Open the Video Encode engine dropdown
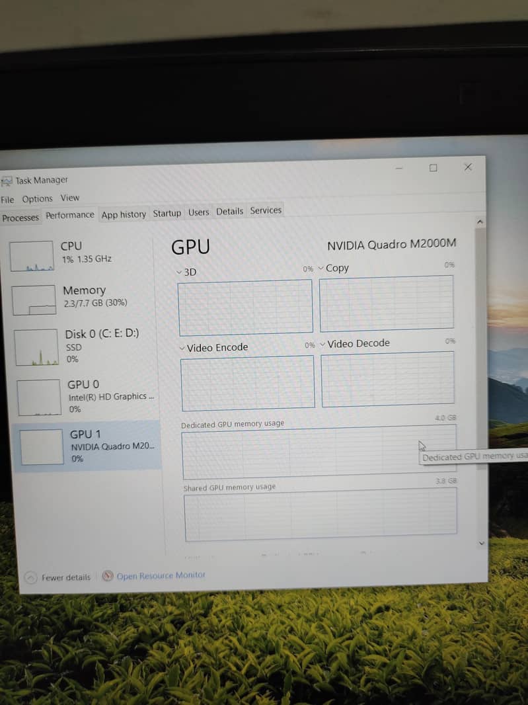The image size is (528, 705). coord(213,348)
